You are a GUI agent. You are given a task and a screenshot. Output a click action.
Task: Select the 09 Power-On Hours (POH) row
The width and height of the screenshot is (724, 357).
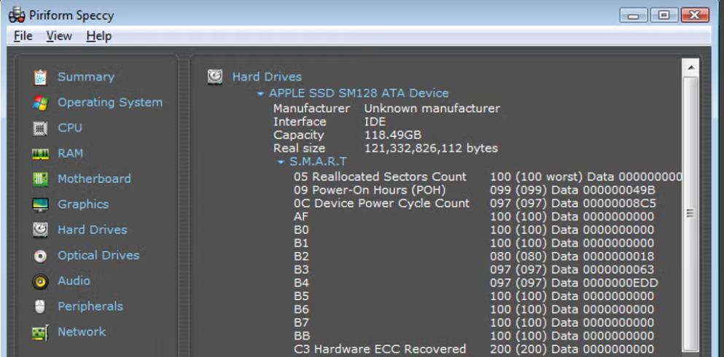click(475, 190)
